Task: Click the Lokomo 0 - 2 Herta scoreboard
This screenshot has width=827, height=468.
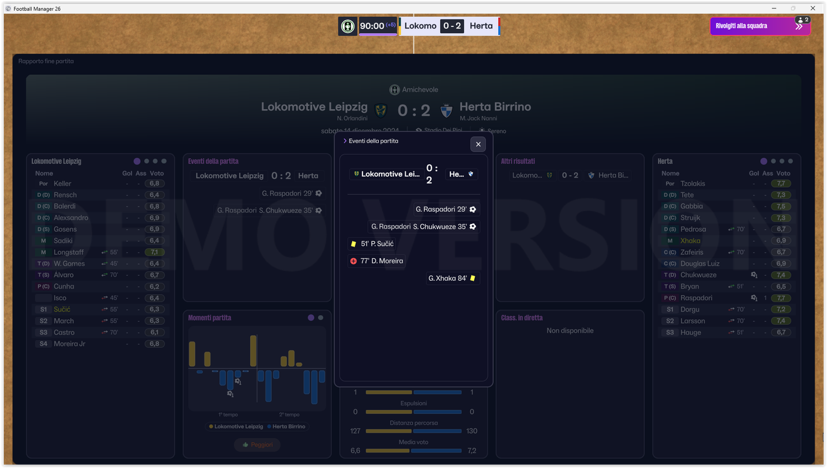Action: click(x=450, y=26)
